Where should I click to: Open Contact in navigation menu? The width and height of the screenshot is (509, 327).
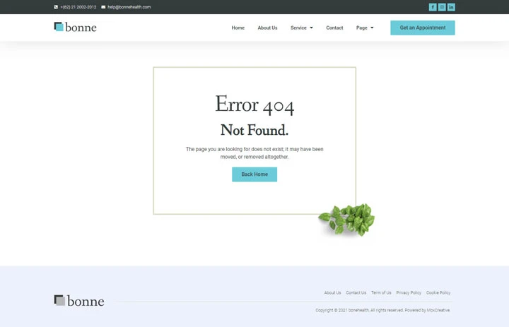click(x=334, y=28)
